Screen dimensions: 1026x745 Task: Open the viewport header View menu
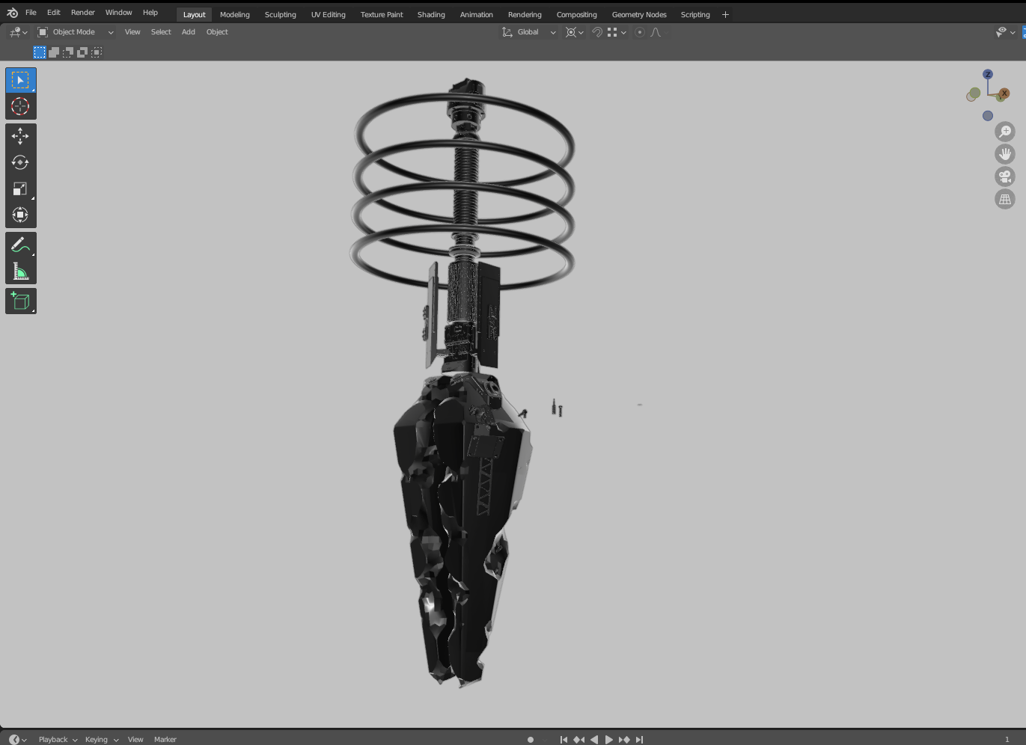click(132, 32)
